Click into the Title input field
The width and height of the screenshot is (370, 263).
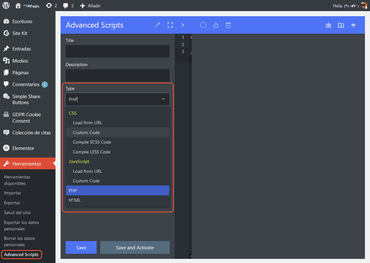(117, 51)
